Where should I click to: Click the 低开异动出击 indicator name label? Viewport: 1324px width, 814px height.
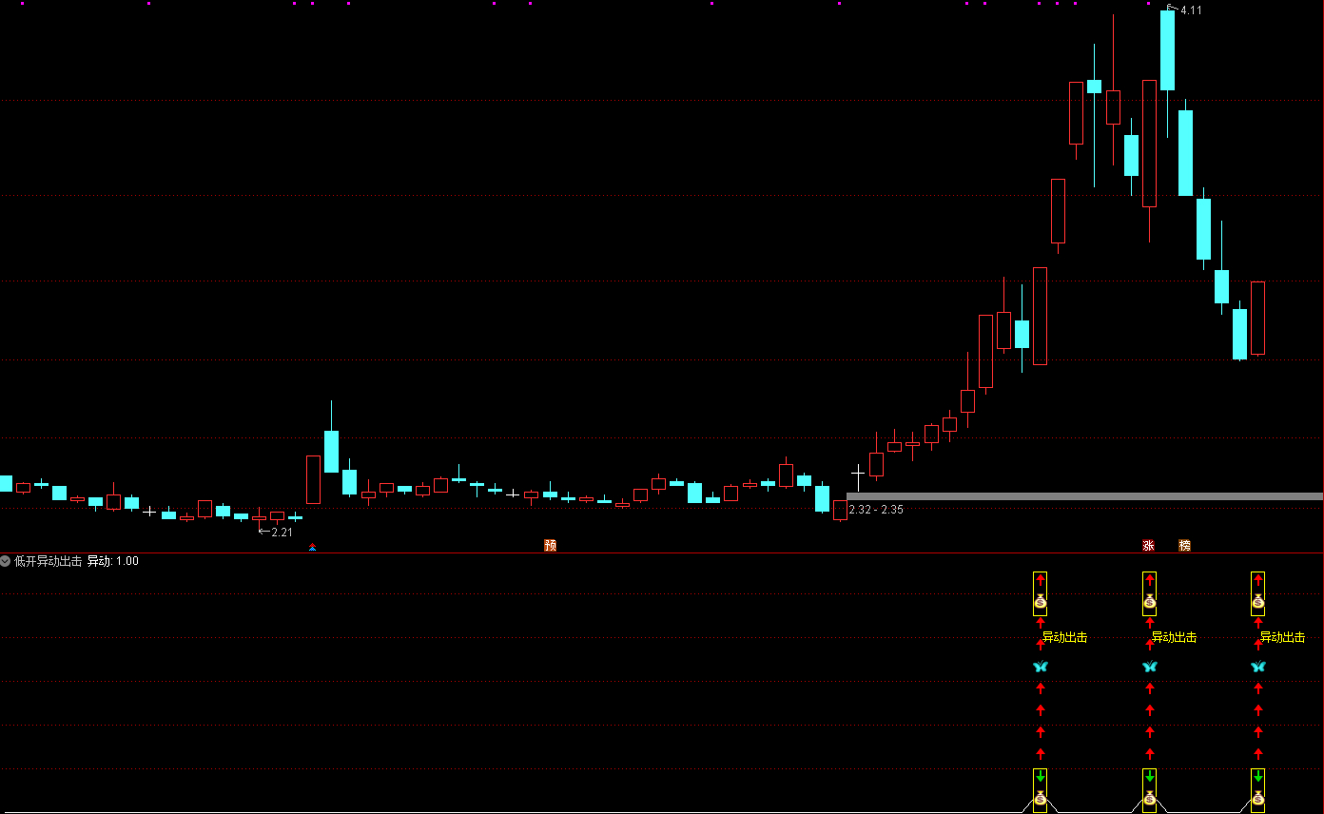pos(48,561)
